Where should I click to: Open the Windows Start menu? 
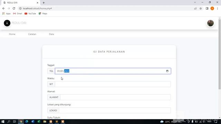click(x=3, y=122)
